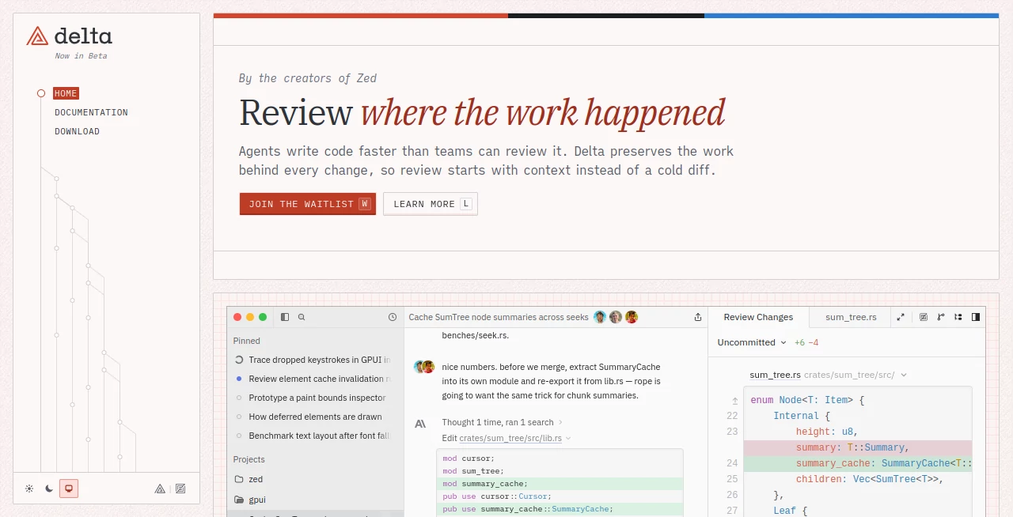This screenshot has height=517, width=1013.
Task: Click the zed project folder icon
Action: [x=238, y=479]
